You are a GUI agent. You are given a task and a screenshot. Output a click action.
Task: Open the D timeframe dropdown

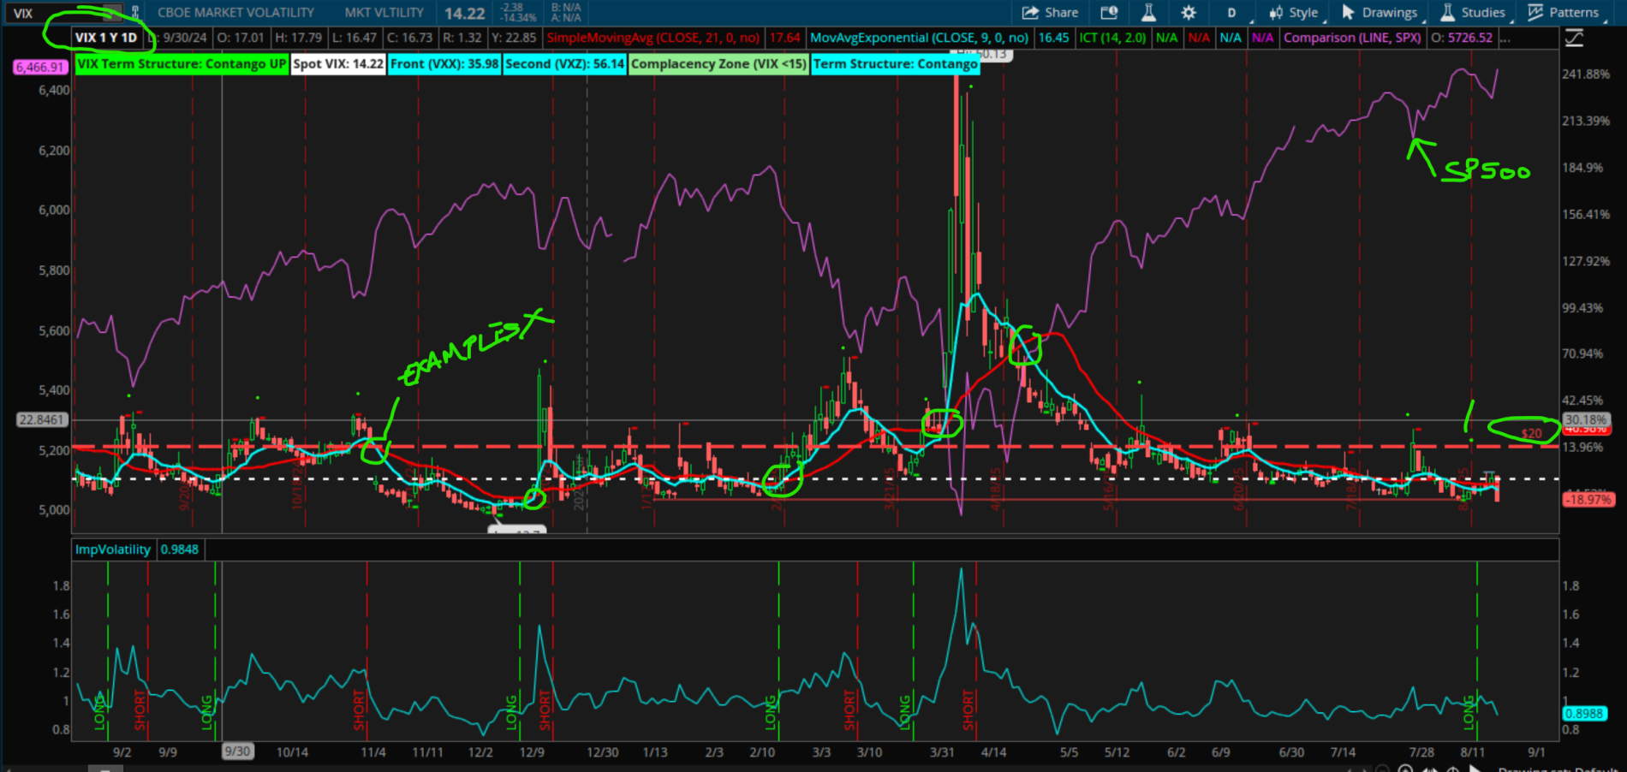point(1233,13)
